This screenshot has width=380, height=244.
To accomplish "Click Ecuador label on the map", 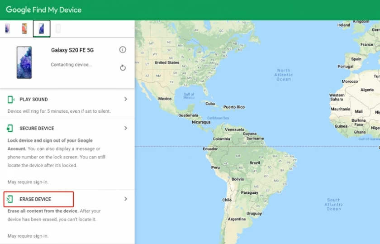I will [x=210, y=149].
